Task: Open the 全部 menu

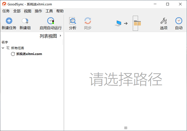Action: (x=17, y=11)
